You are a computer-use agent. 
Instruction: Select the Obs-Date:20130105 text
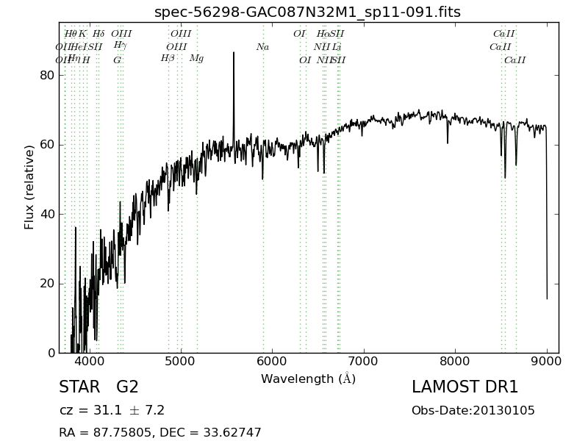click(473, 410)
